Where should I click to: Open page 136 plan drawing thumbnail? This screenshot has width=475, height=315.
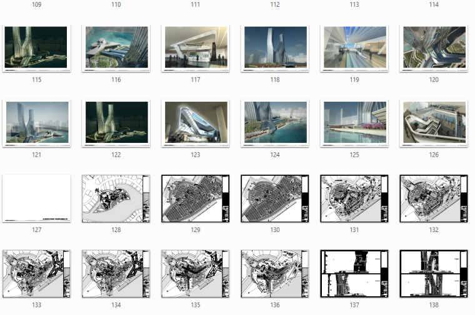275,274
